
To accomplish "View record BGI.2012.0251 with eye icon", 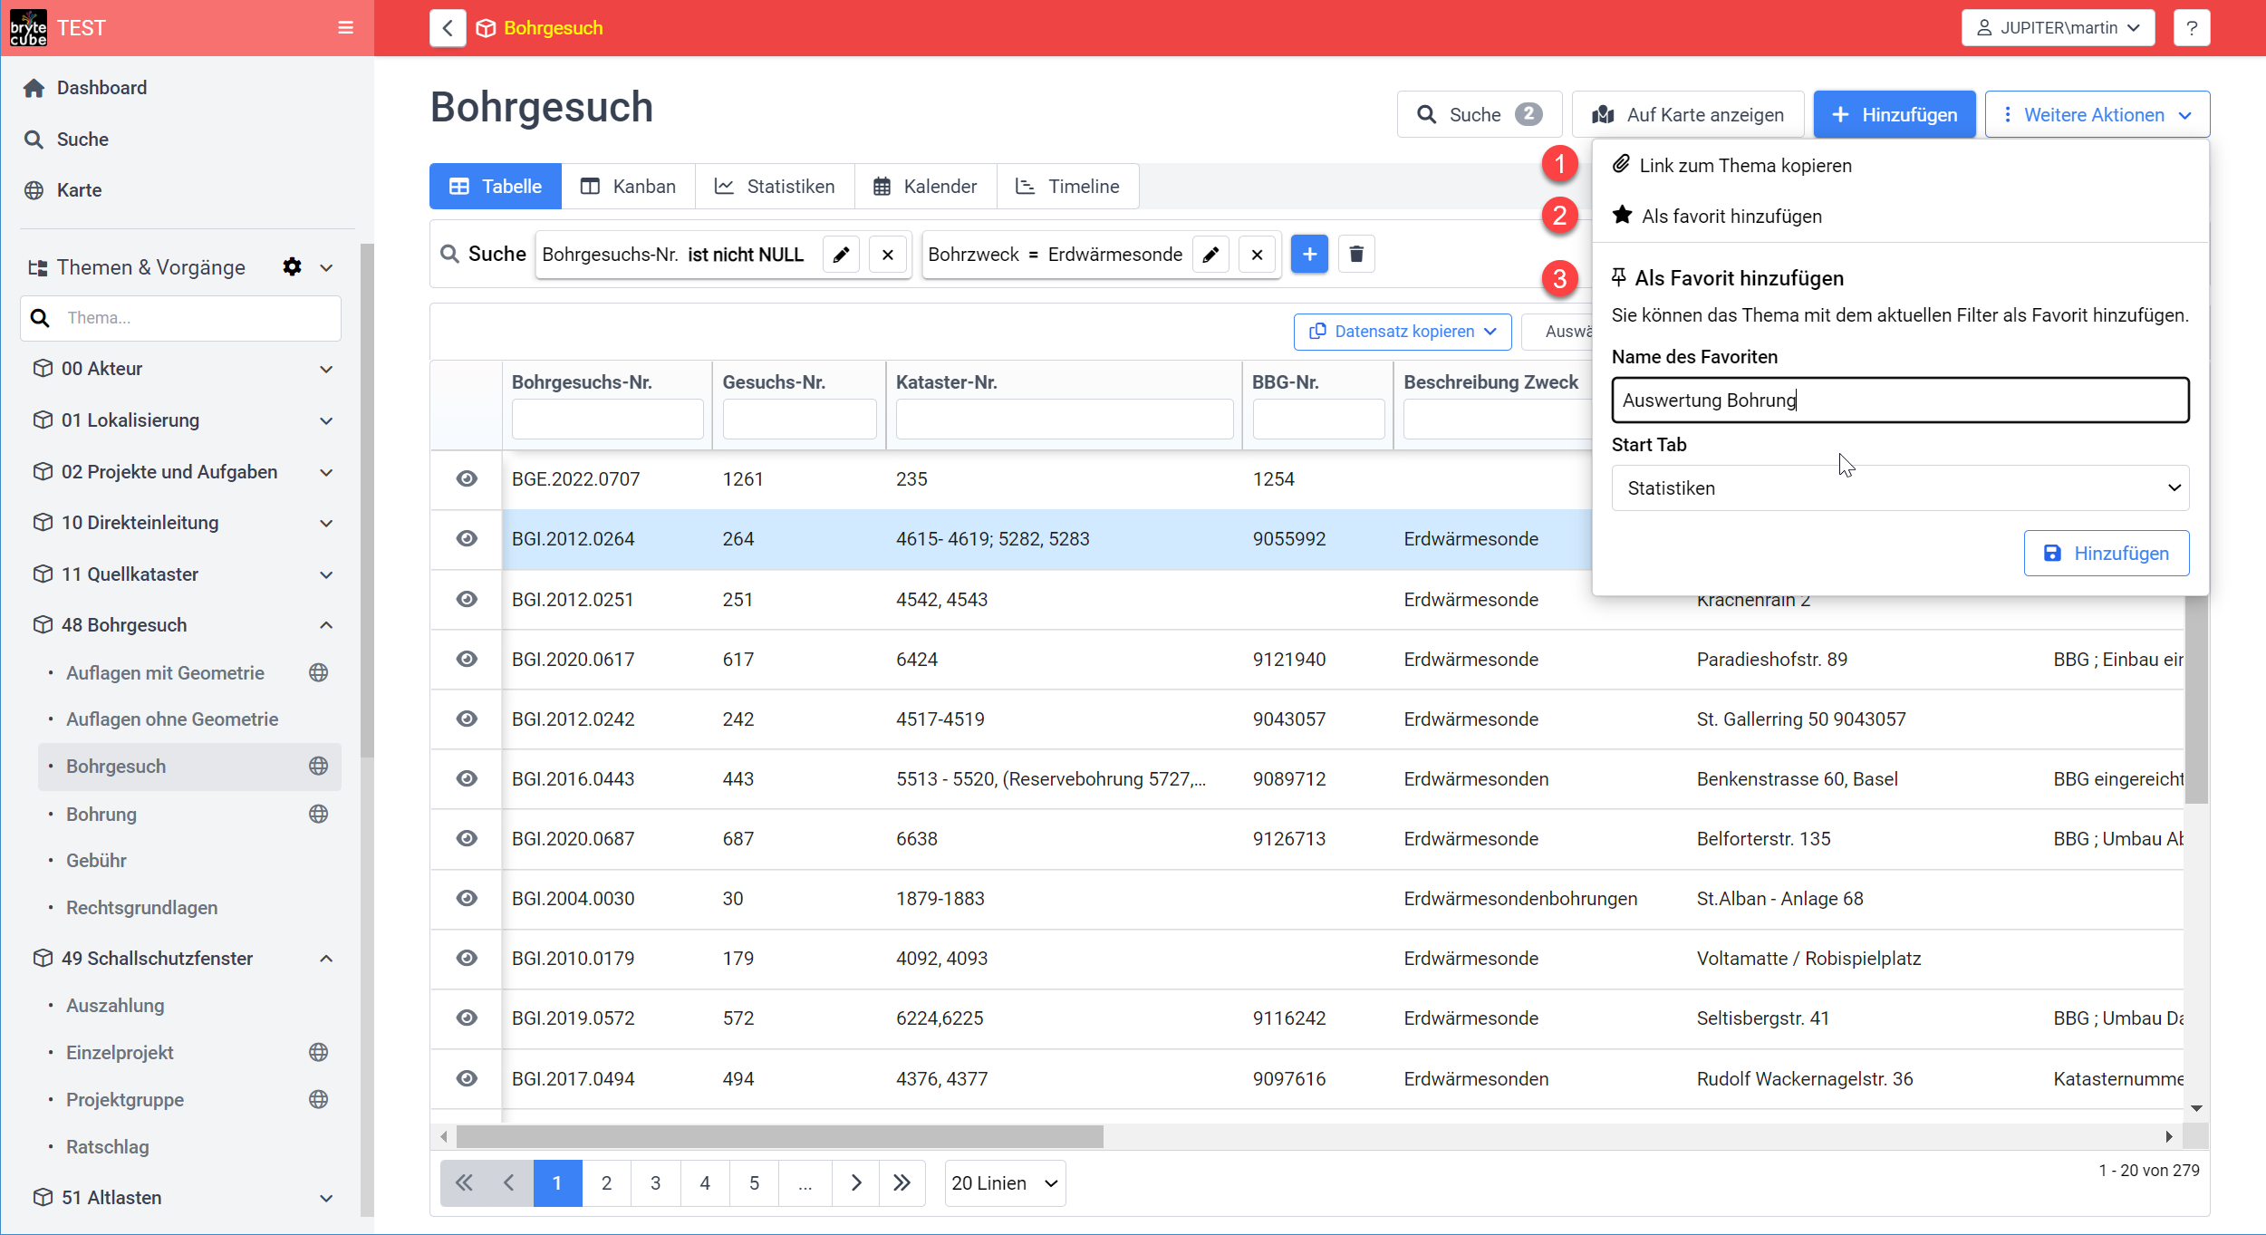I will pyautogui.click(x=467, y=599).
